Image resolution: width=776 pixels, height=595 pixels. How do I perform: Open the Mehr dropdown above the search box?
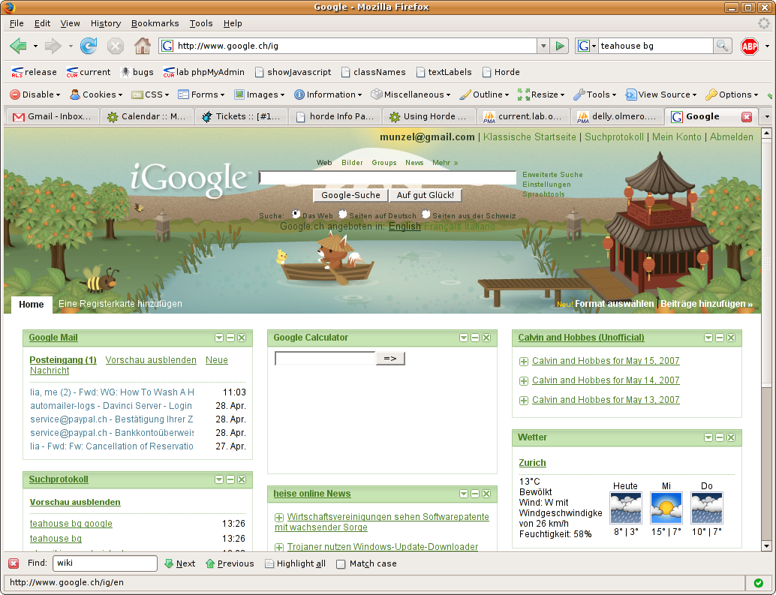[x=446, y=162]
